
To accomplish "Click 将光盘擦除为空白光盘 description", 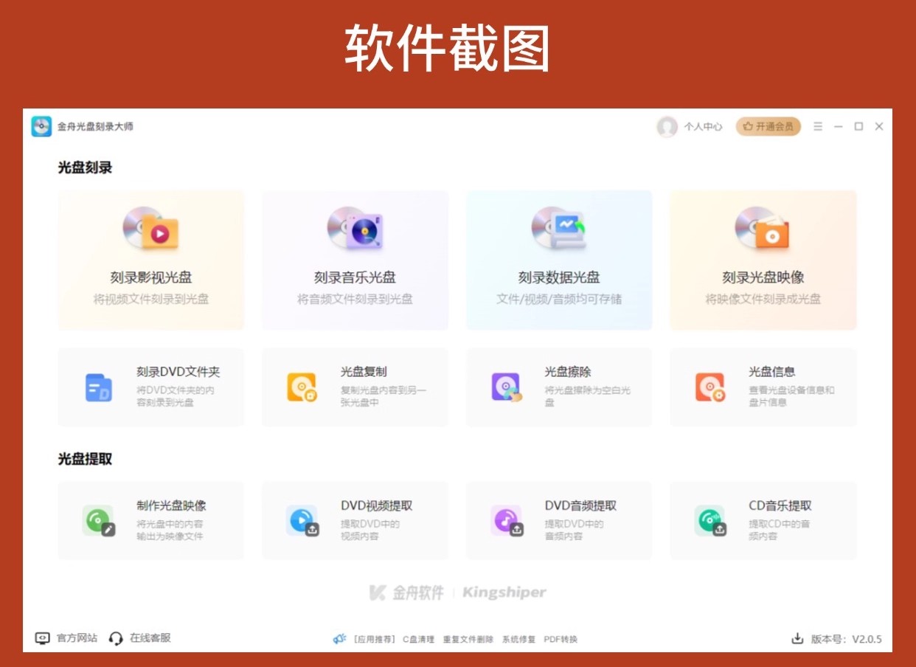I will click(588, 396).
